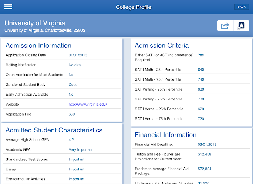253x184 pixels.
Task: Select the Application Closing Date value 01/01/2013
Action: click(x=78, y=55)
